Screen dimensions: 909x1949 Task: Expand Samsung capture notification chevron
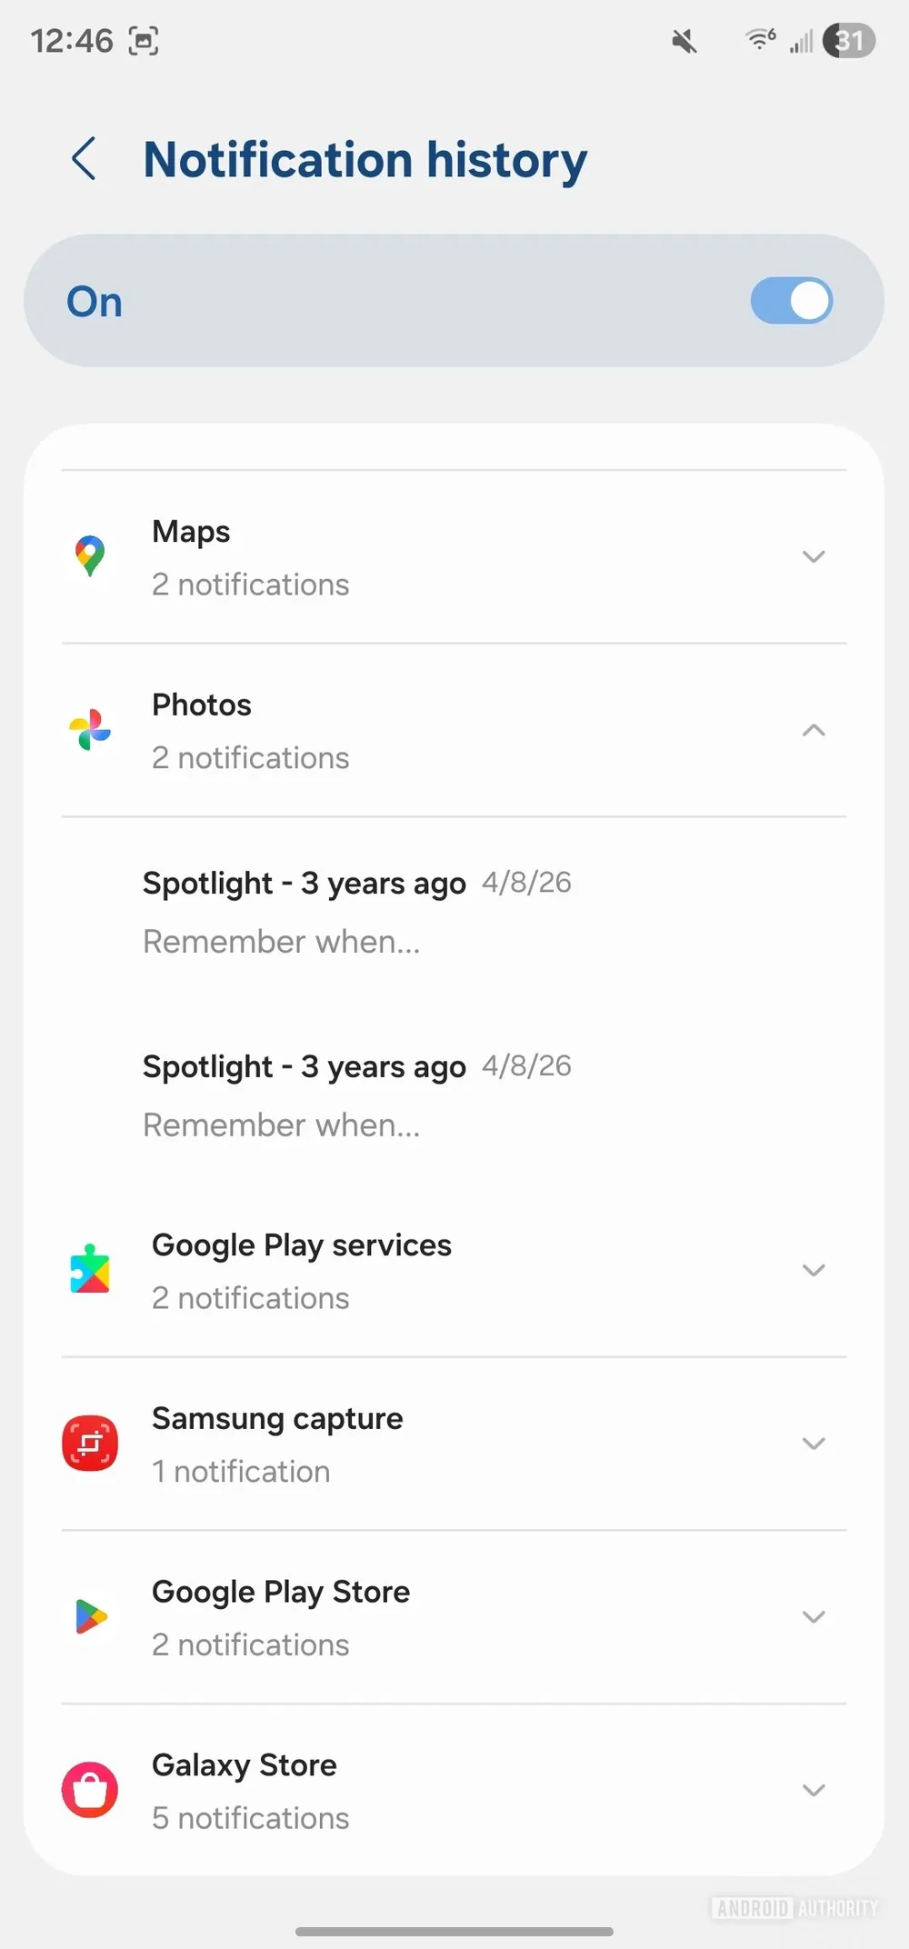814,1444
